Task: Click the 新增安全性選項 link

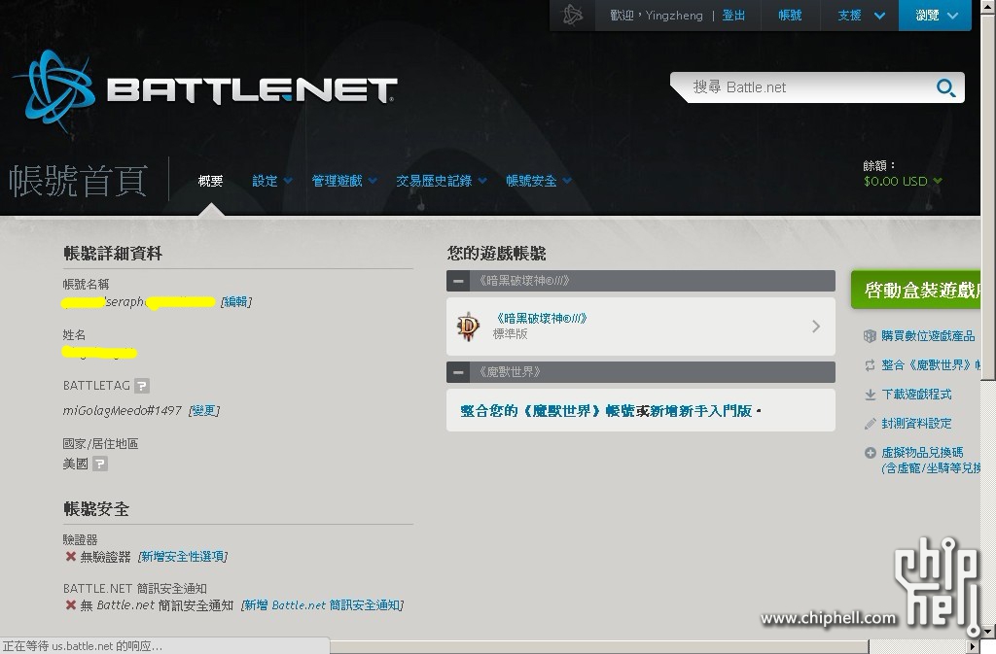Action: pos(183,557)
